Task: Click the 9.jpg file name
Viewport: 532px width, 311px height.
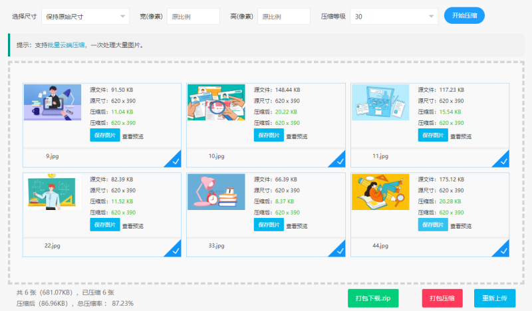Action: pyautogui.click(x=53, y=156)
